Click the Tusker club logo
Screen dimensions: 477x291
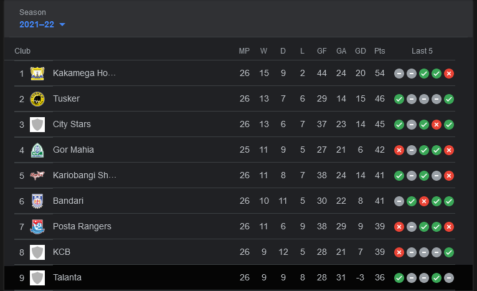[37, 99]
